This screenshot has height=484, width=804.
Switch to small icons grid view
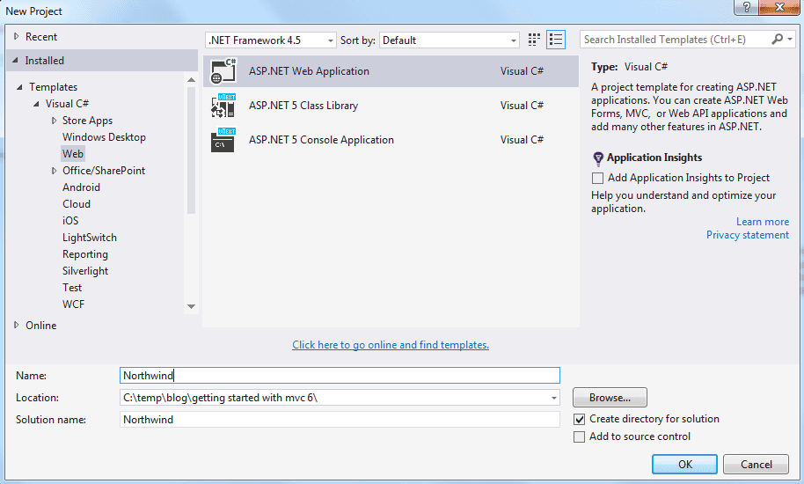[x=534, y=40]
